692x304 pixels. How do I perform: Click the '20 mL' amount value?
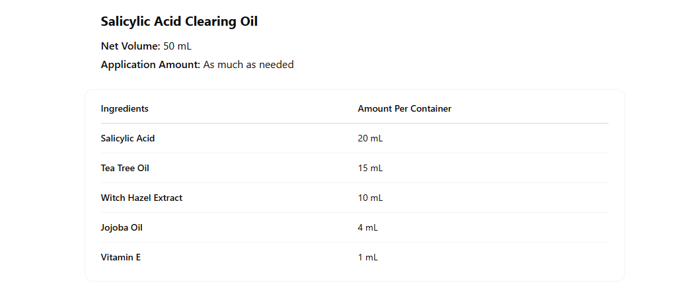370,139
